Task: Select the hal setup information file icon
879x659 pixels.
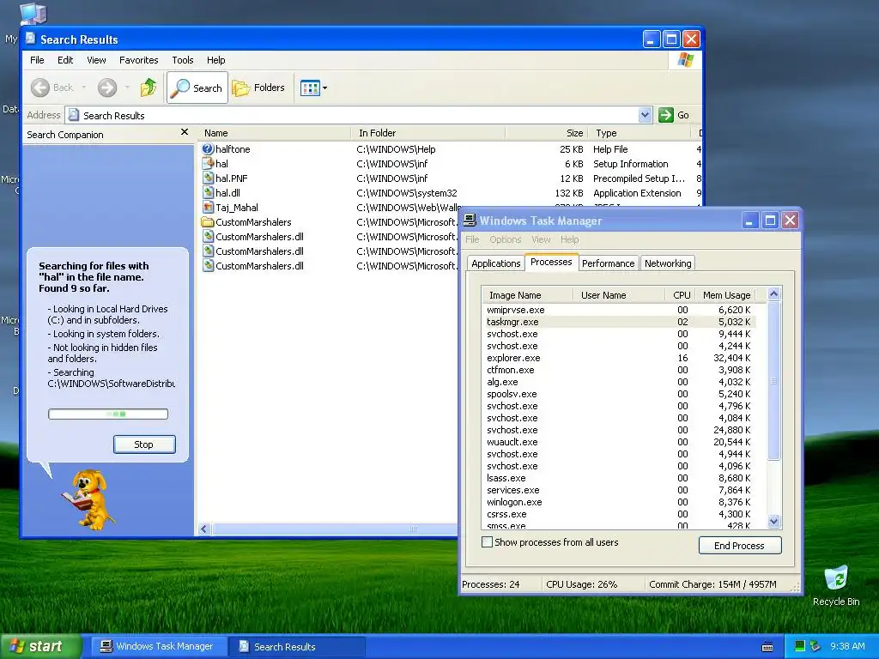Action: pos(208,164)
